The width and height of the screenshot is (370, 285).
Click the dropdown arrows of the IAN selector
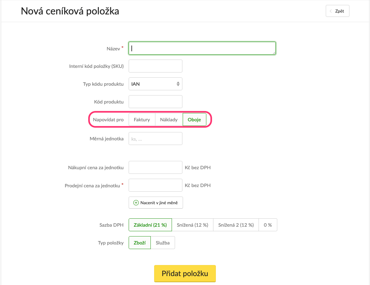pos(178,84)
